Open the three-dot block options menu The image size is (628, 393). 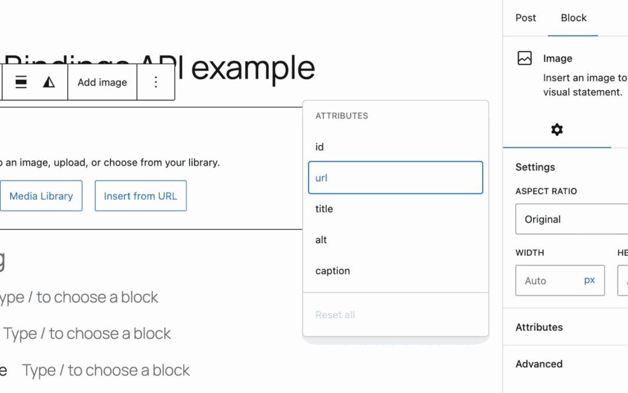156,82
